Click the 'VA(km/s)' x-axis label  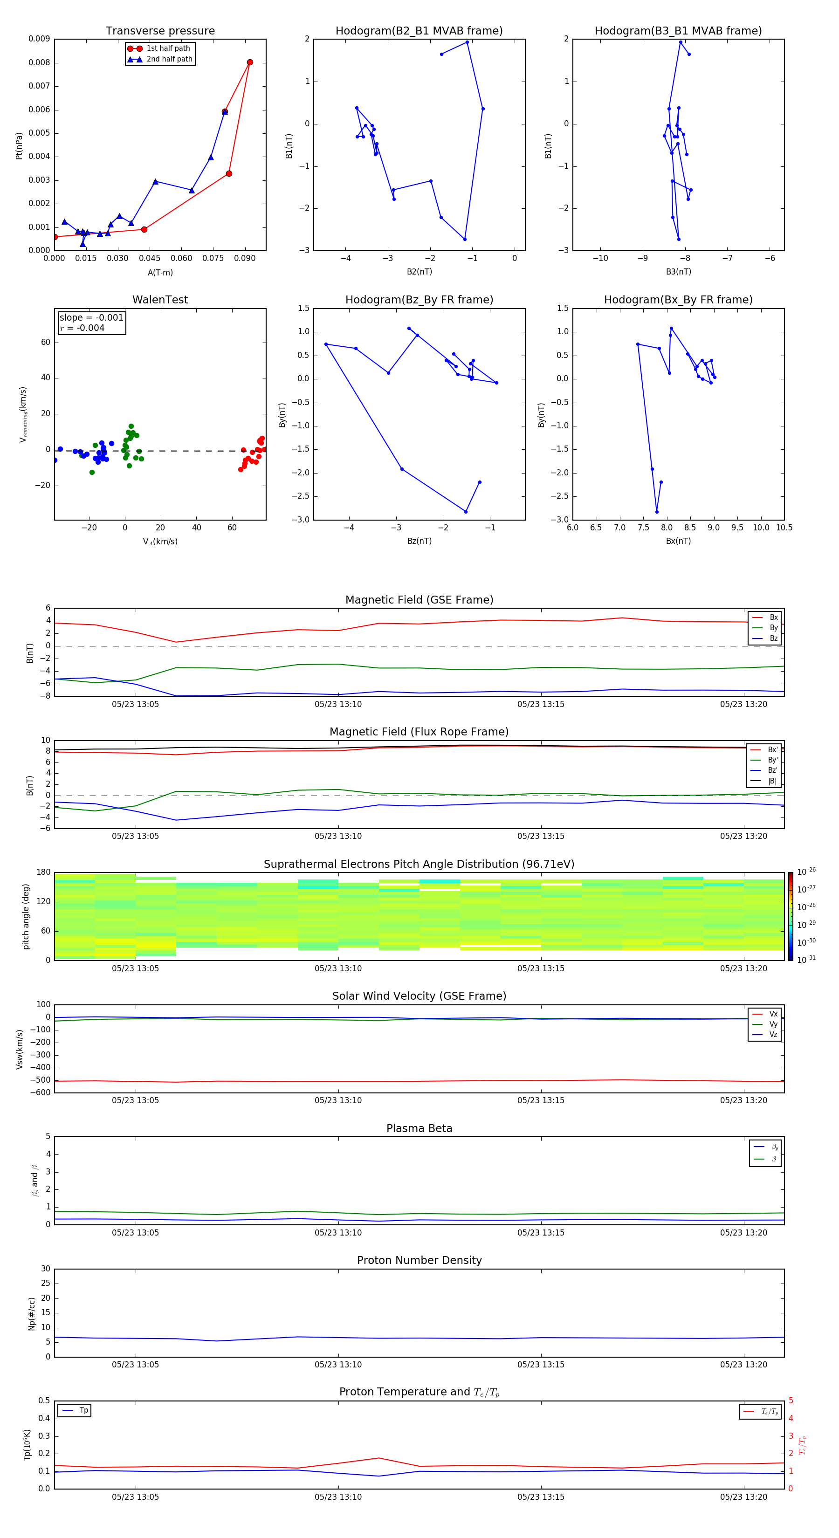point(160,542)
